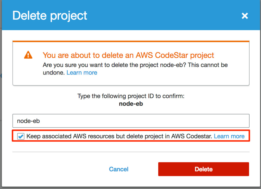
Task: Click the warning heading about deleting CodeStar project
Action: tap(128, 55)
